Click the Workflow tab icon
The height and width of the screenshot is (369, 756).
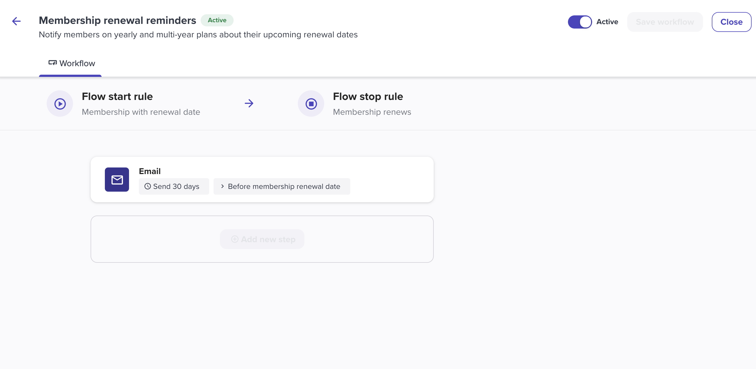click(52, 63)
